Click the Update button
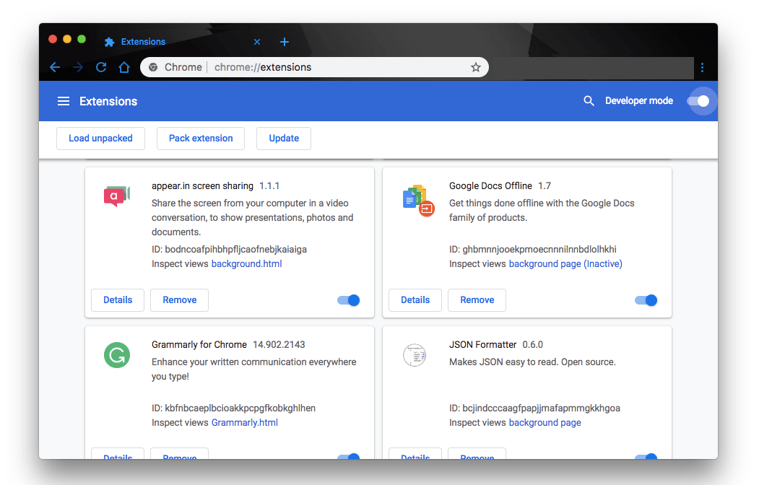Image resolution: width=759 pixels, height=485 pixels. point(284,139)
